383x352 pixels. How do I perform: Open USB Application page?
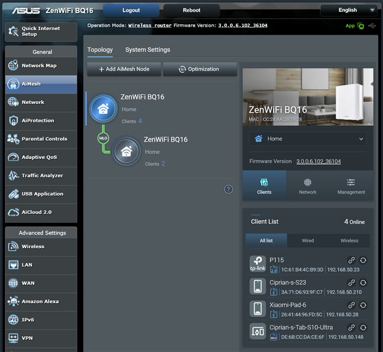(x=41, y=194)
